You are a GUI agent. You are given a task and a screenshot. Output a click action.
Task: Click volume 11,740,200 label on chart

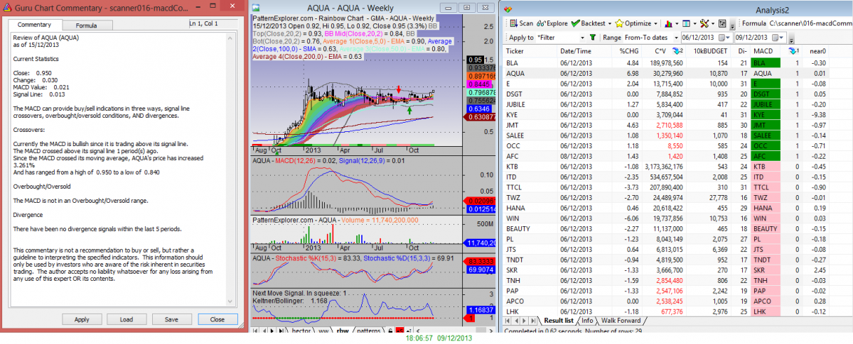click(x=480, y=243)
